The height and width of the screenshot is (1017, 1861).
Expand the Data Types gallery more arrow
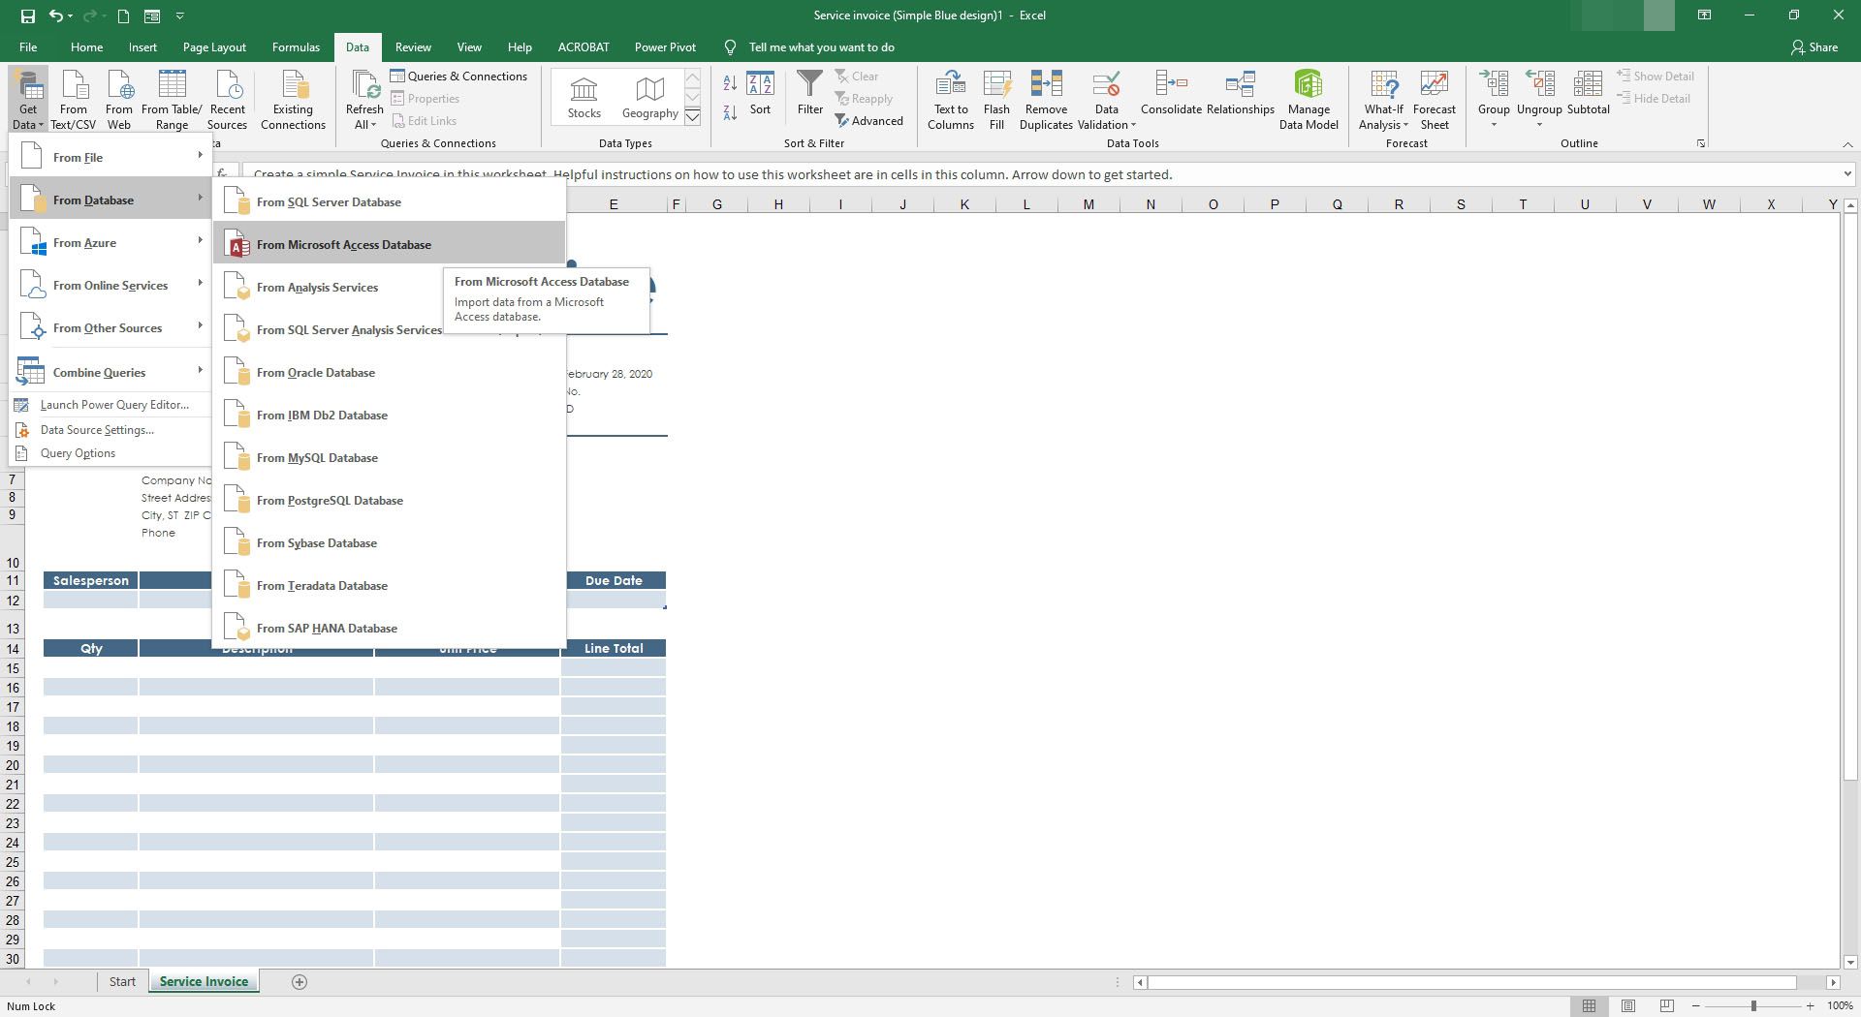pos(693,117)
